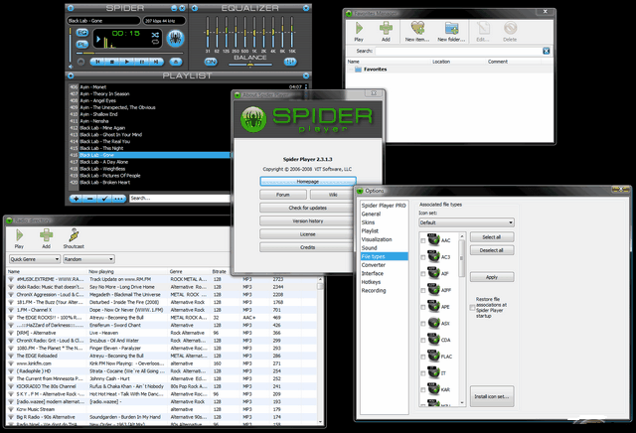This screenshot has width=636, height=433.
Task: Remove tracks with playlist minus button
Action: coord(90,199)
